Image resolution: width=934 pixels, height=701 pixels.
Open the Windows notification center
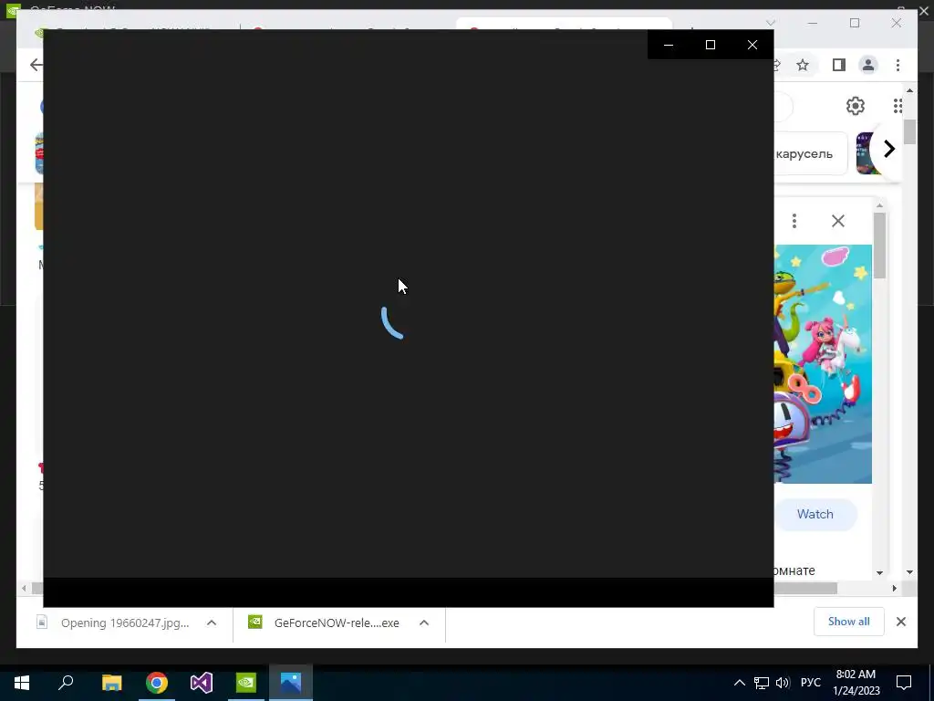coord(904,683)
